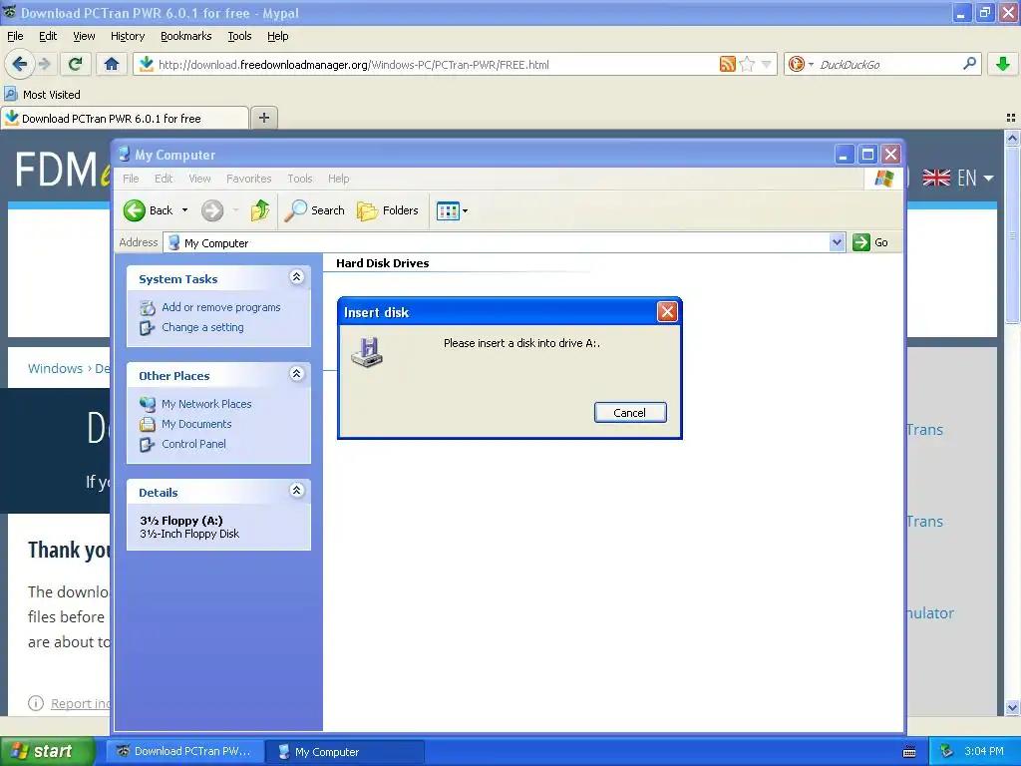Viewport: 1021px width, 766px height.
Task: Click the Windows flag logo in My Computer
Action: pos(884,178)
